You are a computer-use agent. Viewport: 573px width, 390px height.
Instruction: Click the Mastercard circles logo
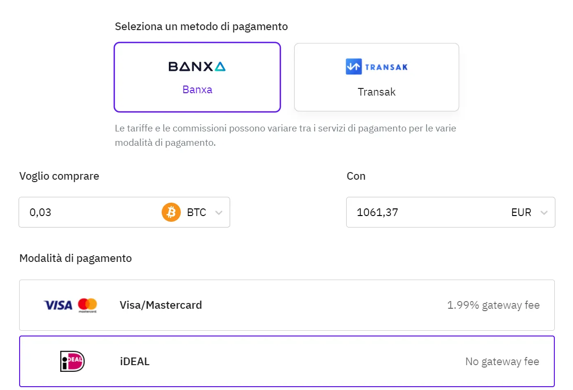(x=88, y=305)
